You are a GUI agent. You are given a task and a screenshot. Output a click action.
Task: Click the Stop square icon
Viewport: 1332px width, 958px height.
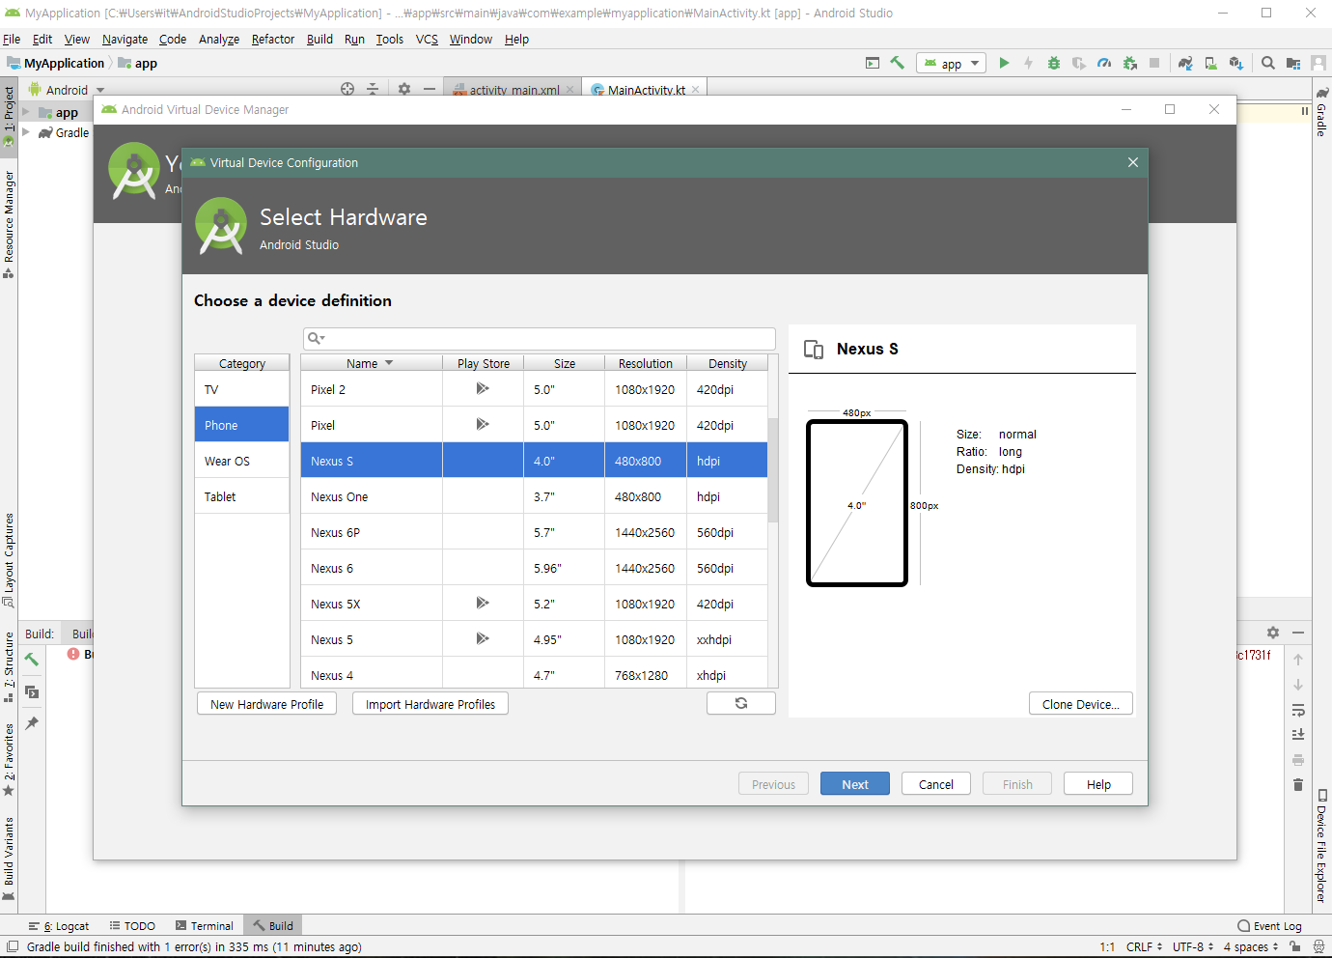(1154, 63)
